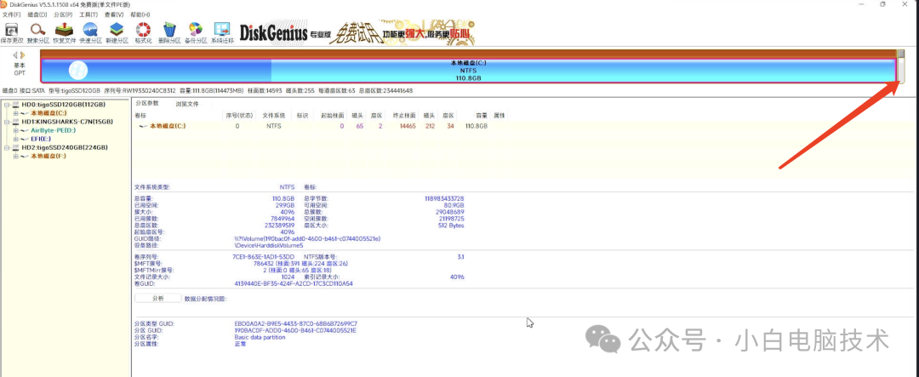Click the 512 Bytes sector size value
This screenshot has height=377, width=919.
click(x=451, y=226)
